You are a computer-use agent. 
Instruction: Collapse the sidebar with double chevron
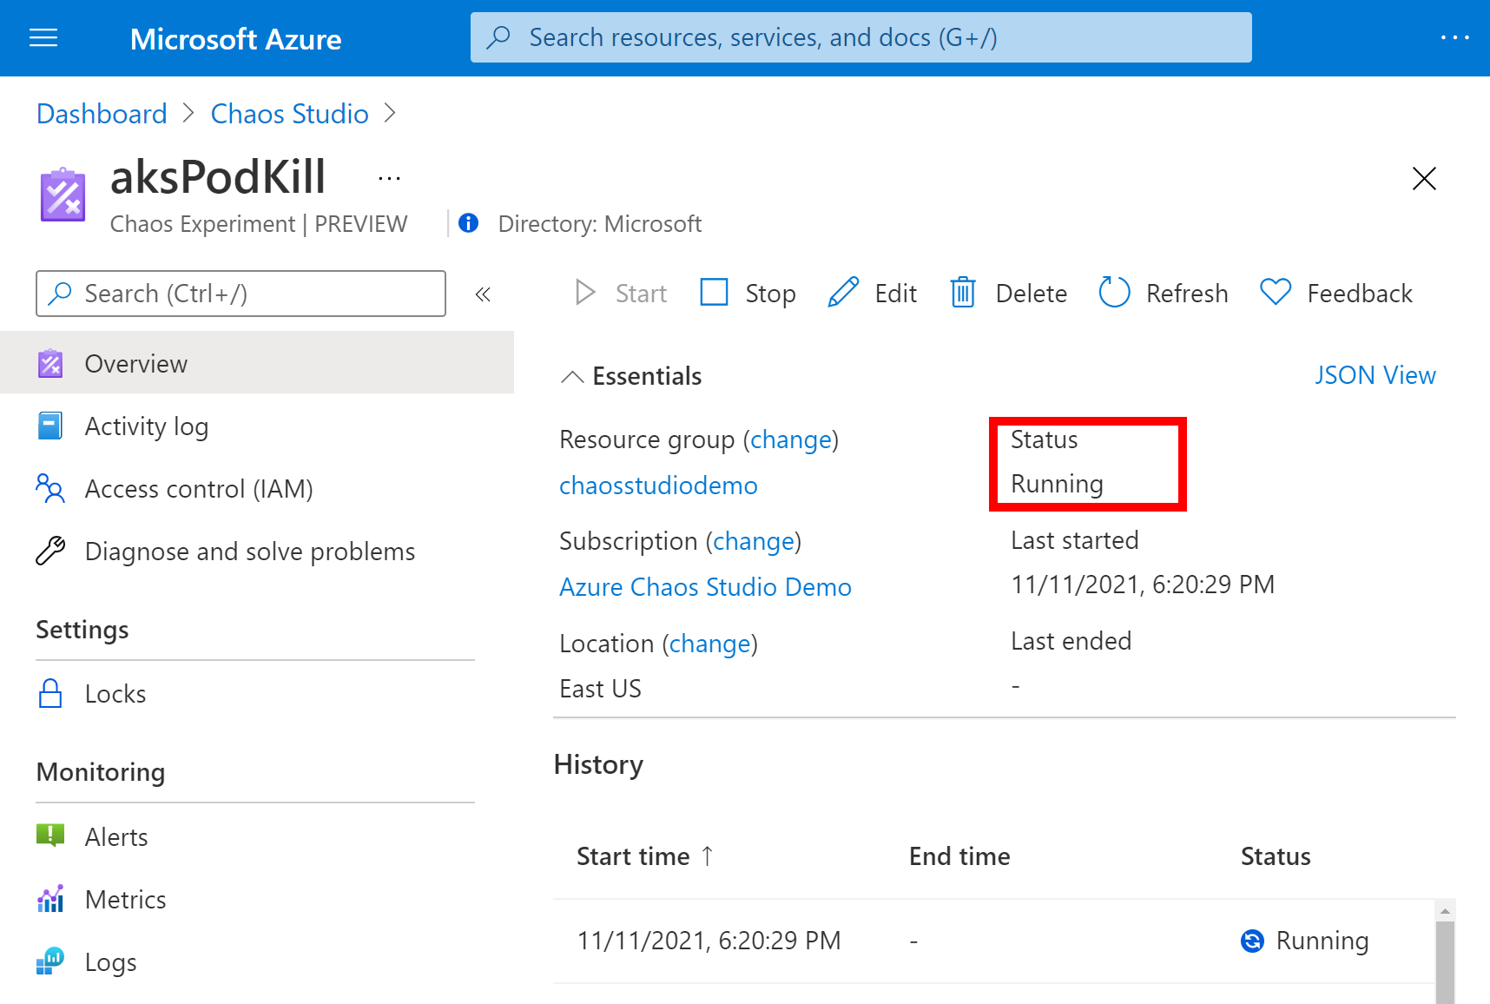(483, 294)
